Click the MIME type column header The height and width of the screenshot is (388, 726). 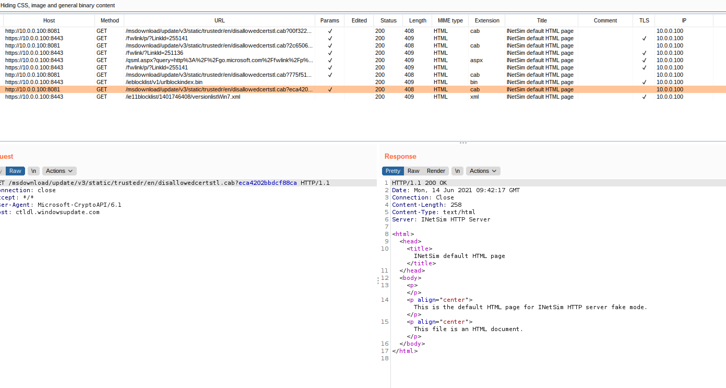[450, 20]
